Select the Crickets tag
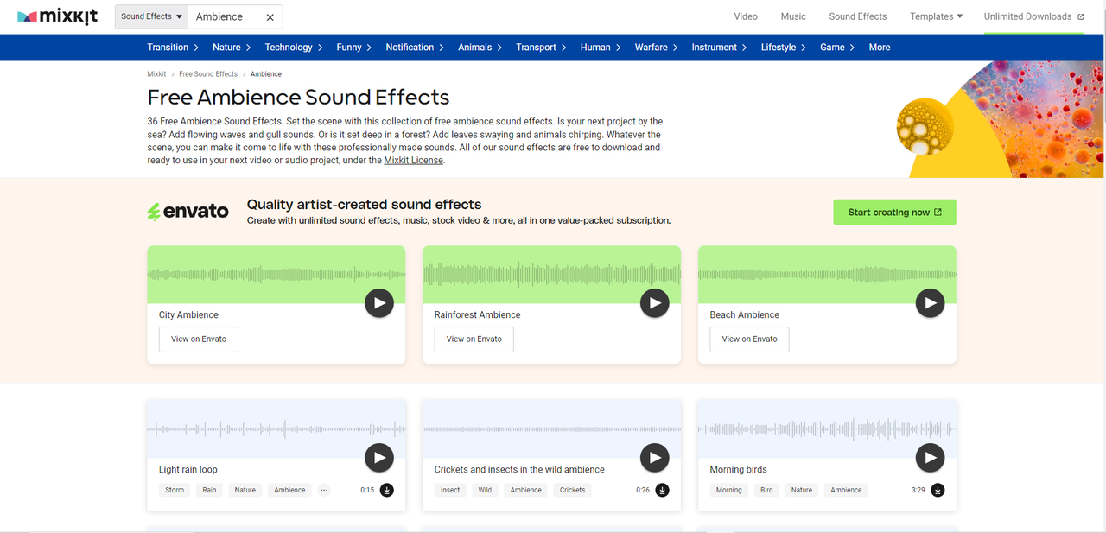Image resolution: width=1106 pixels, height=533 pixels. pos(572,490)
